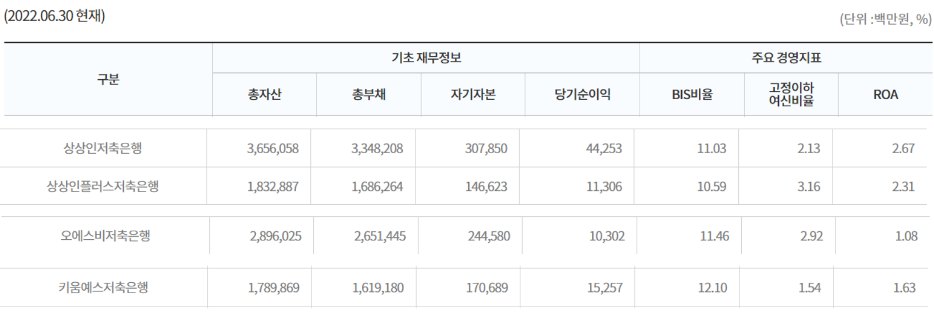Select the 자기자본 column header
The width and height of the screenshot is (934, 315).
[473, 95]
